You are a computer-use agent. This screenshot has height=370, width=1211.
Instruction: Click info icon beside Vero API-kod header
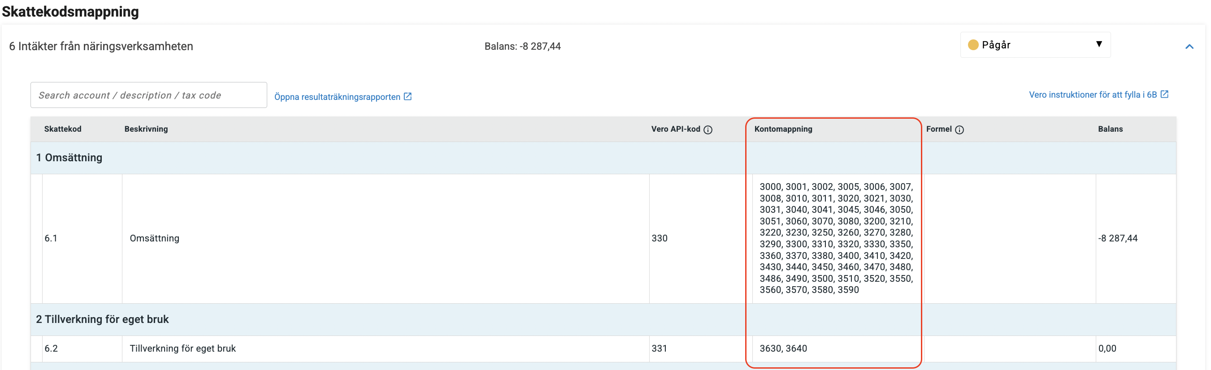pyautogui.click(x=708, y=129)
